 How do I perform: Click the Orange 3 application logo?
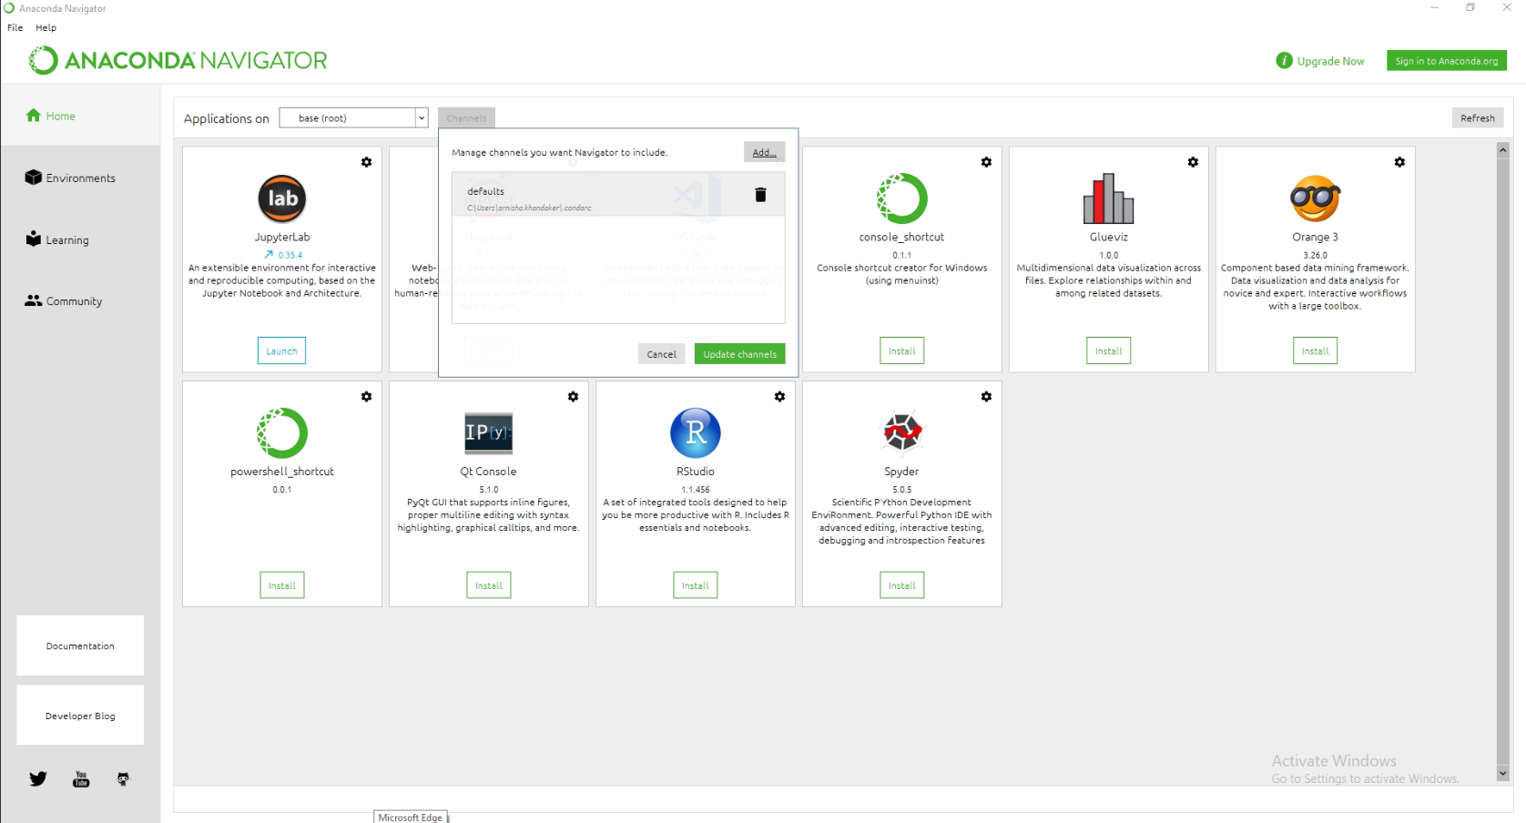[1315, 198]
